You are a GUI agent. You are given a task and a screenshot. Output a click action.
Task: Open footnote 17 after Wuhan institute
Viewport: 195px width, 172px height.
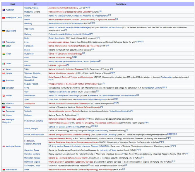tap(110, 15)
